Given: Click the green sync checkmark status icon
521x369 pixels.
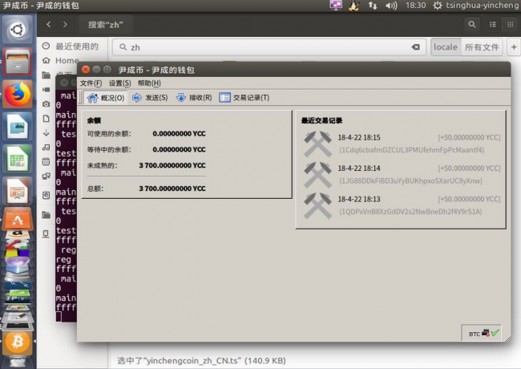Looking at the screenshot, I should [x=495, y=333].
